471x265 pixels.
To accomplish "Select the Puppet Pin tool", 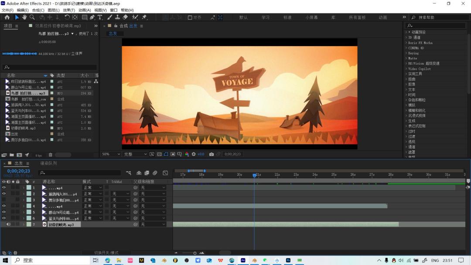I will pos(144,17).
